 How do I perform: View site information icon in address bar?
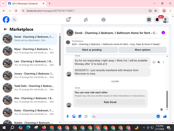tap(23, 11)
